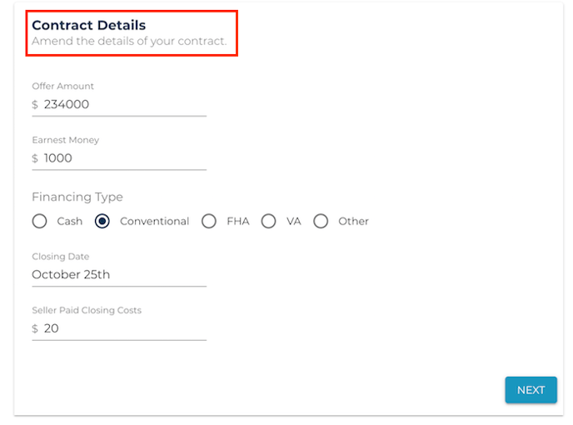Click the dollar sign before 234000

[x=35, y=105]
